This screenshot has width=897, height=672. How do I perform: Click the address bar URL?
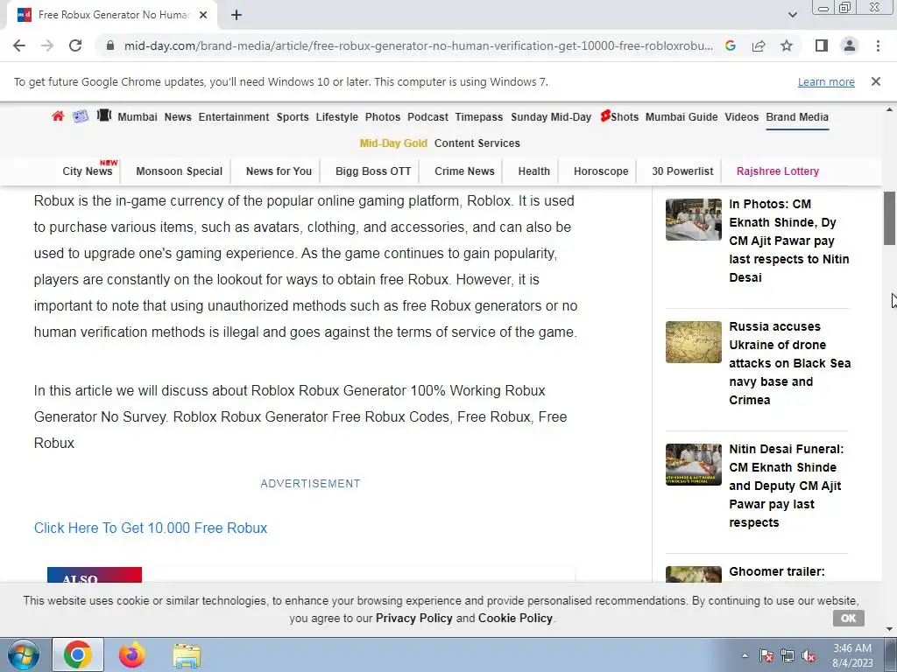point(418,45)
